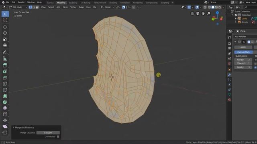Toggle the Unselected checkbox
The image size is (257, 144).
coord(58,137)
